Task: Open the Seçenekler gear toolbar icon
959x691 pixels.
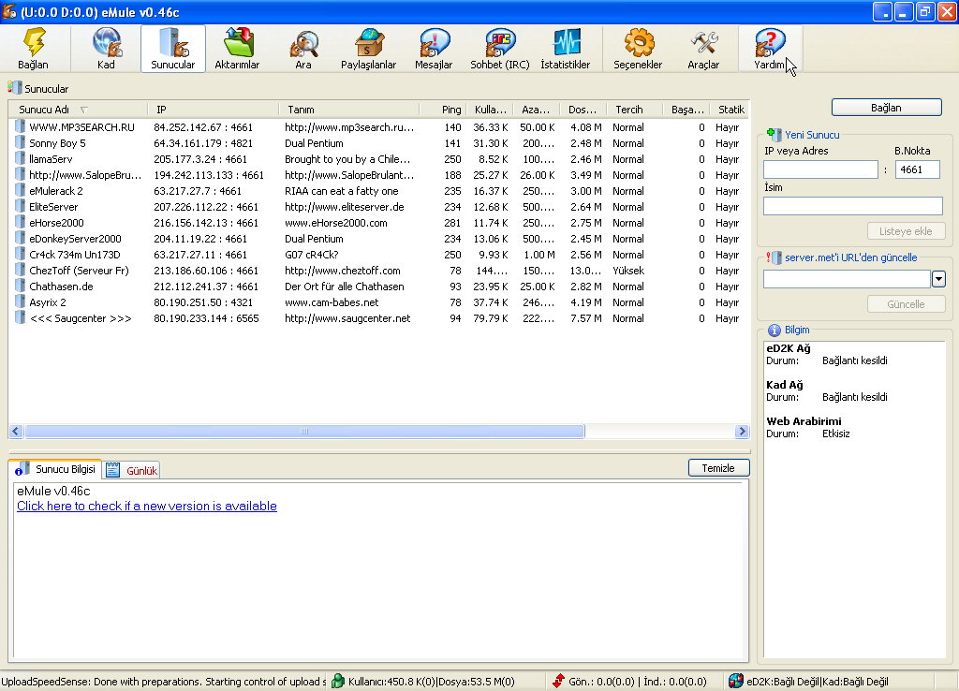Action: (x=638, y=43)
